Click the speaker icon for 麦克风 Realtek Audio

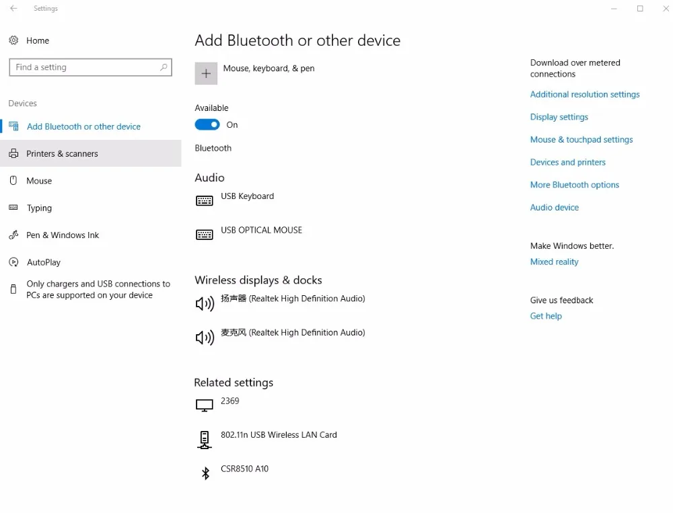205,338
